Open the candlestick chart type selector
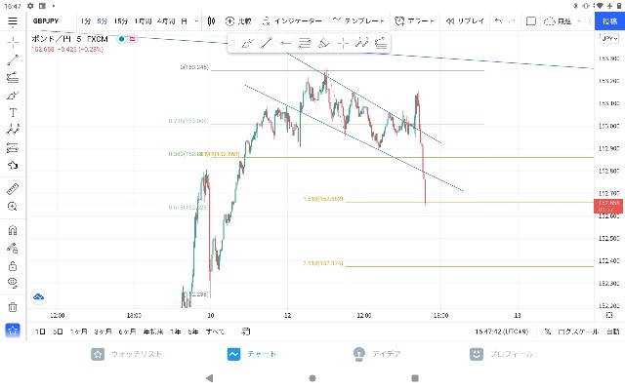This screenshot has height=390, width=625. 211,21
